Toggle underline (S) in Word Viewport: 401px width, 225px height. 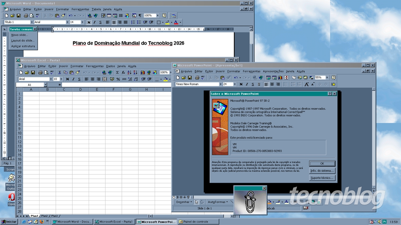(x=100, y=22)
